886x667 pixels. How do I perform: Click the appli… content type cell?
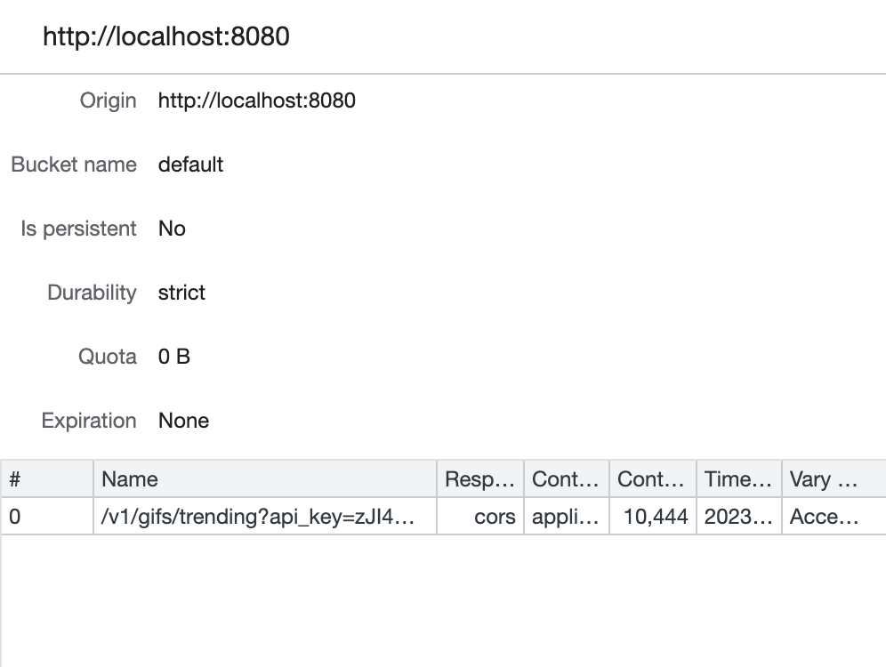coord(567,516)
